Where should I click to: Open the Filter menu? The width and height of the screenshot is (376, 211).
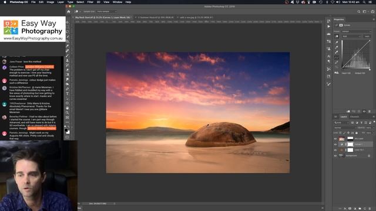point(90,2)
